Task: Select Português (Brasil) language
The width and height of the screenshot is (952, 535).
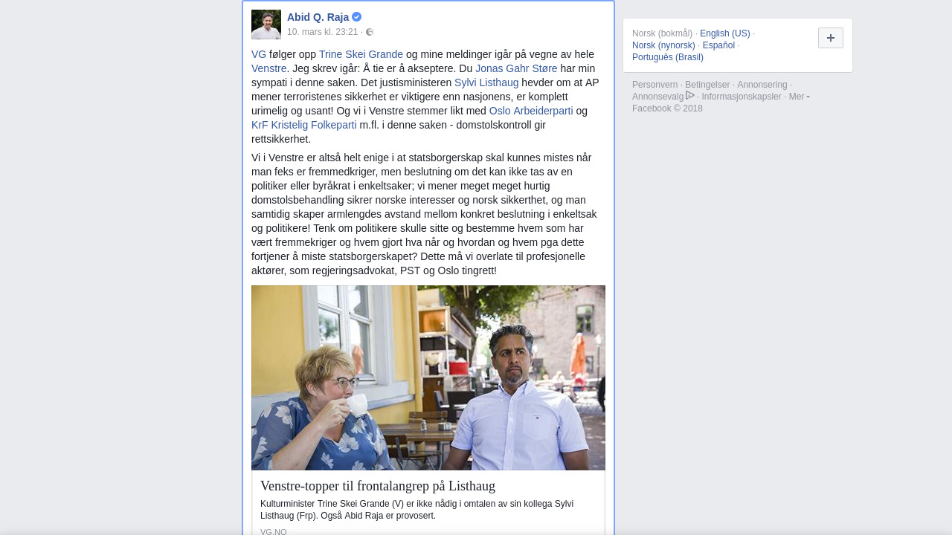Action: click(668, 57)
